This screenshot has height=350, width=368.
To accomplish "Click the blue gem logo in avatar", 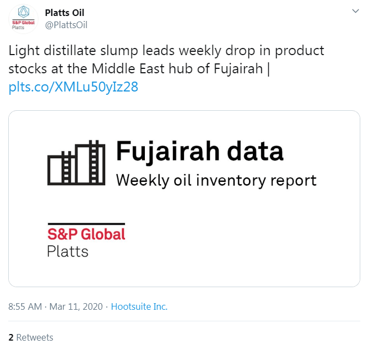I will [x=24, y=12].
